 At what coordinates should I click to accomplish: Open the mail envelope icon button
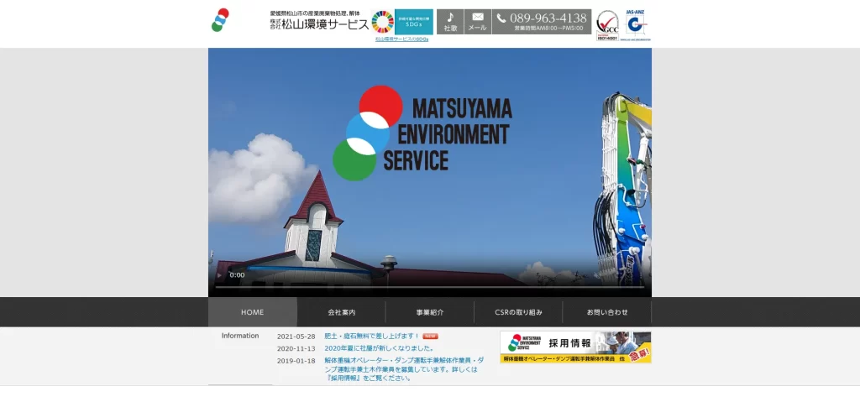pos(478,22)
